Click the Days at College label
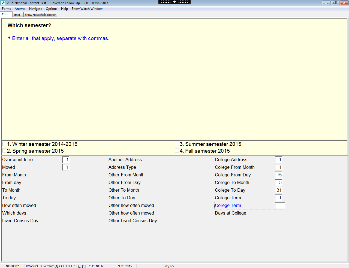The height and width of the screenshot is (268, 349). [x=230, y=213]
